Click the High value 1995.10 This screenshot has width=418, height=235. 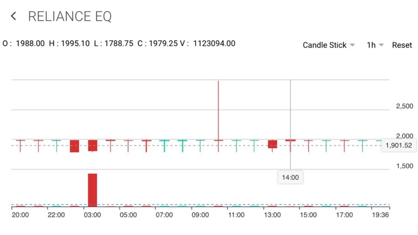tap(75, 43)
